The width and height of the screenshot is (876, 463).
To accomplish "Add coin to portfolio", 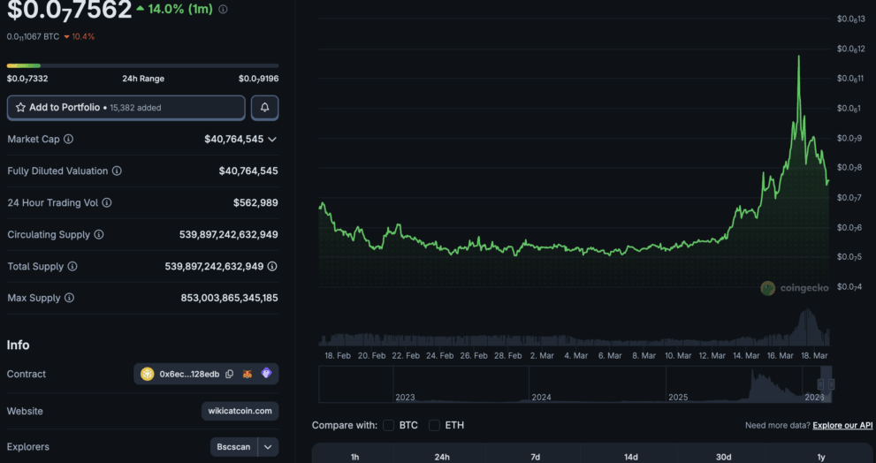I will pos(126,108).
